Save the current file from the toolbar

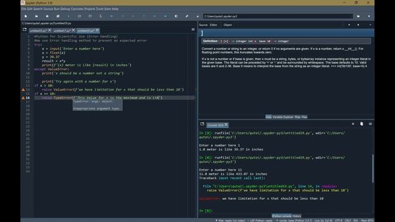[47, 16]
